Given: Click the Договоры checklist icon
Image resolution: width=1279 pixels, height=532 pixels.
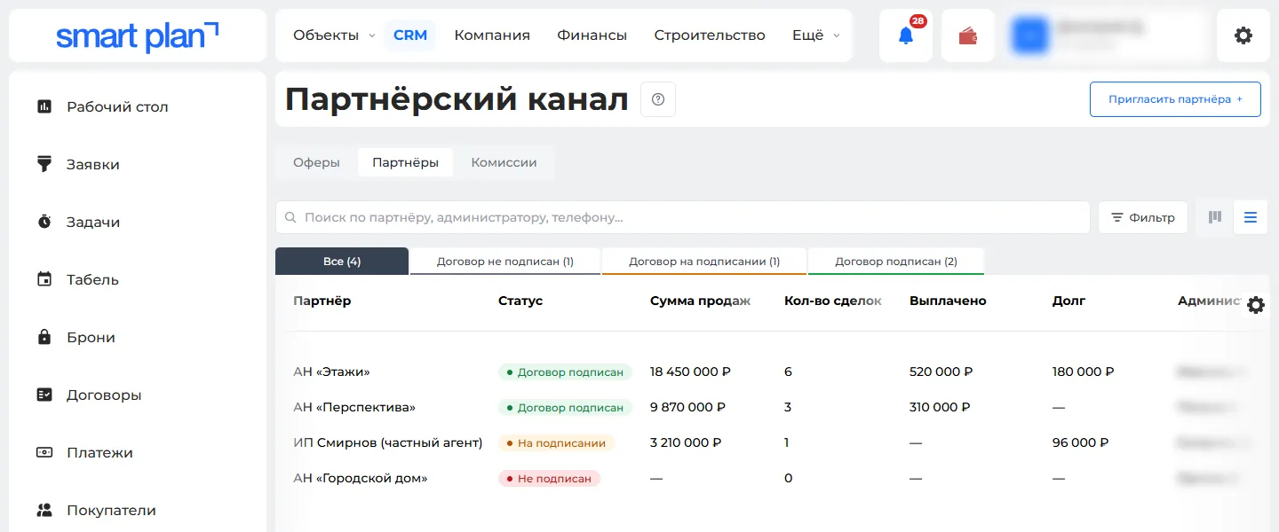Looking at the screenshot, I should click(44, 395).
